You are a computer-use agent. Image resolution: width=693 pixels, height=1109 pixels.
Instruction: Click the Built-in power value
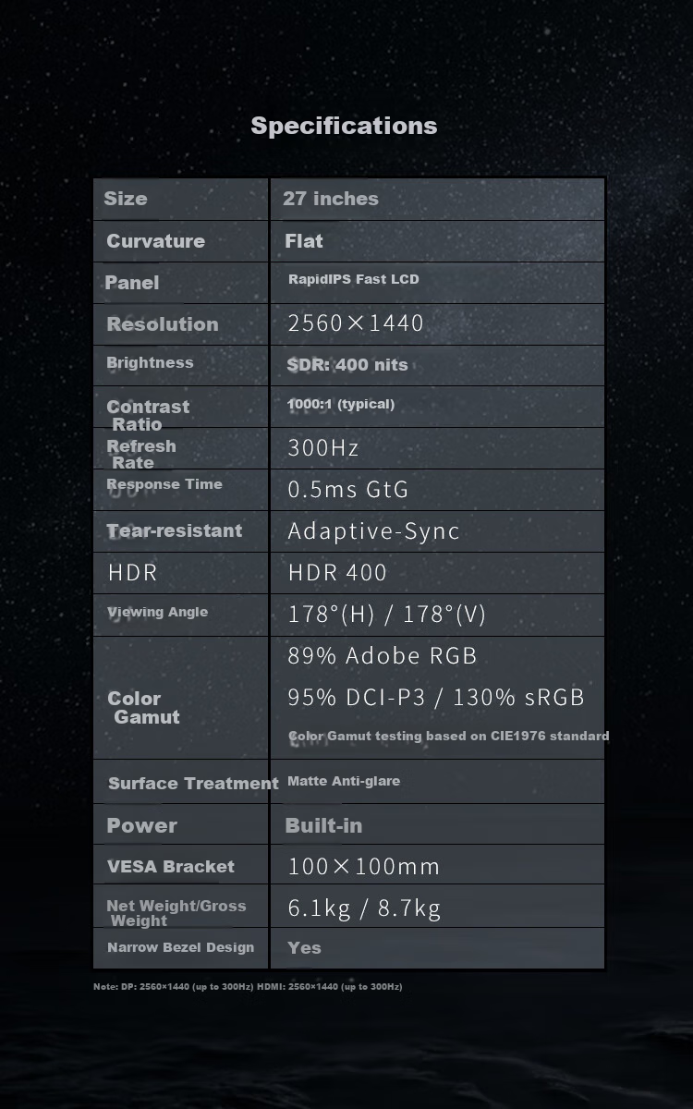click(323, 825)
